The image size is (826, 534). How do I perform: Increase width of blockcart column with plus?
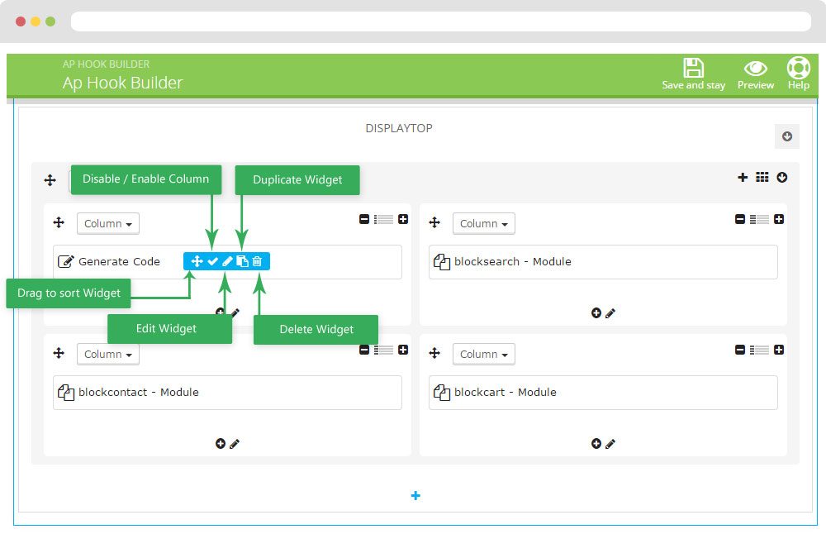tap(778, 350)
